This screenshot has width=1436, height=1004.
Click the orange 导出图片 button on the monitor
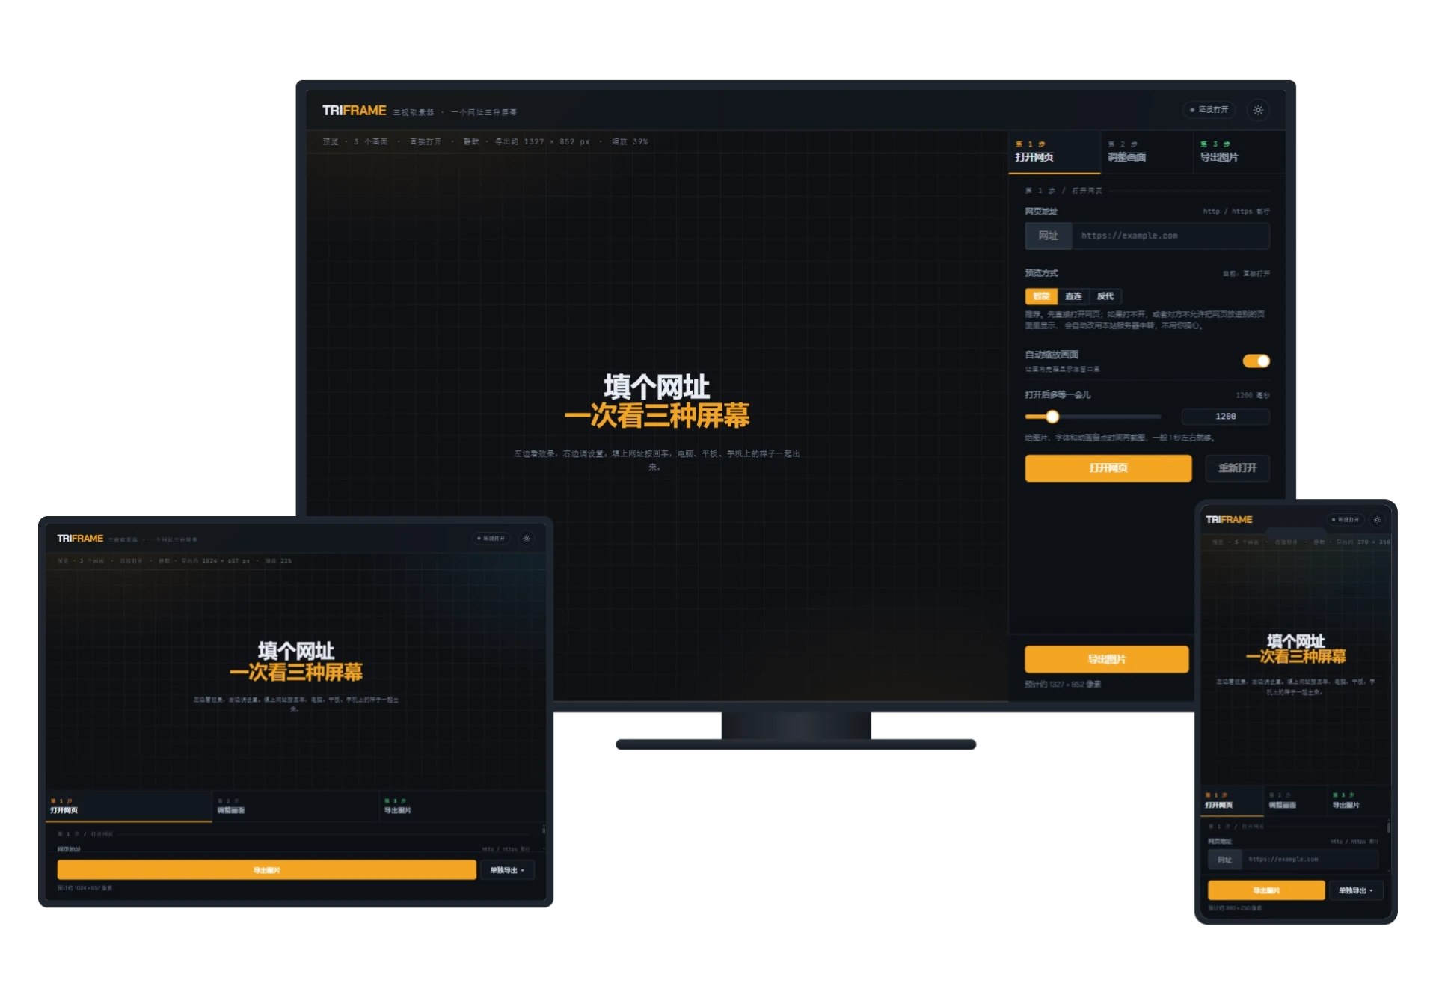[x=1106, y=659]
